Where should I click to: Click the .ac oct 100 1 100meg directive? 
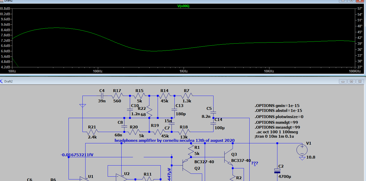(277, 132)
